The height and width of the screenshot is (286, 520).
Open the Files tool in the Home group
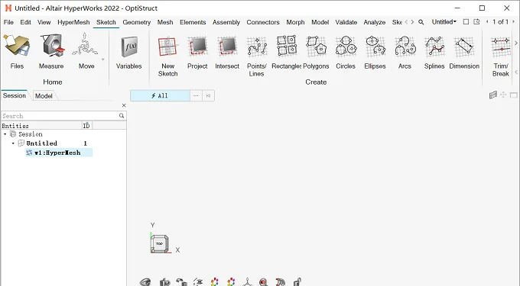[17, 51]
